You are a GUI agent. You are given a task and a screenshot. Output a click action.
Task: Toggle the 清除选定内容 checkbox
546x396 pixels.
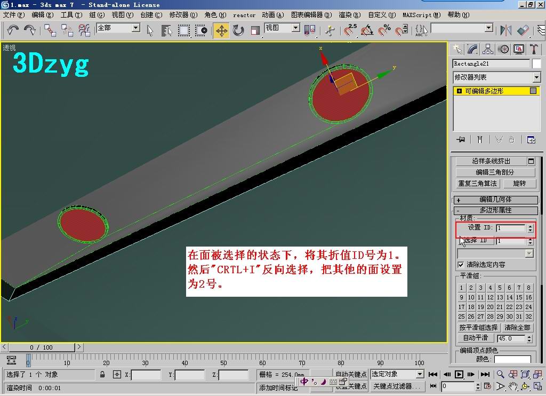461,265
